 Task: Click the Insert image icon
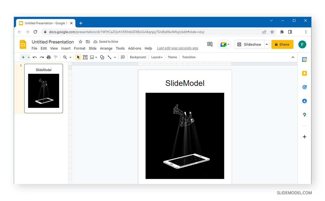pos(92,57)
